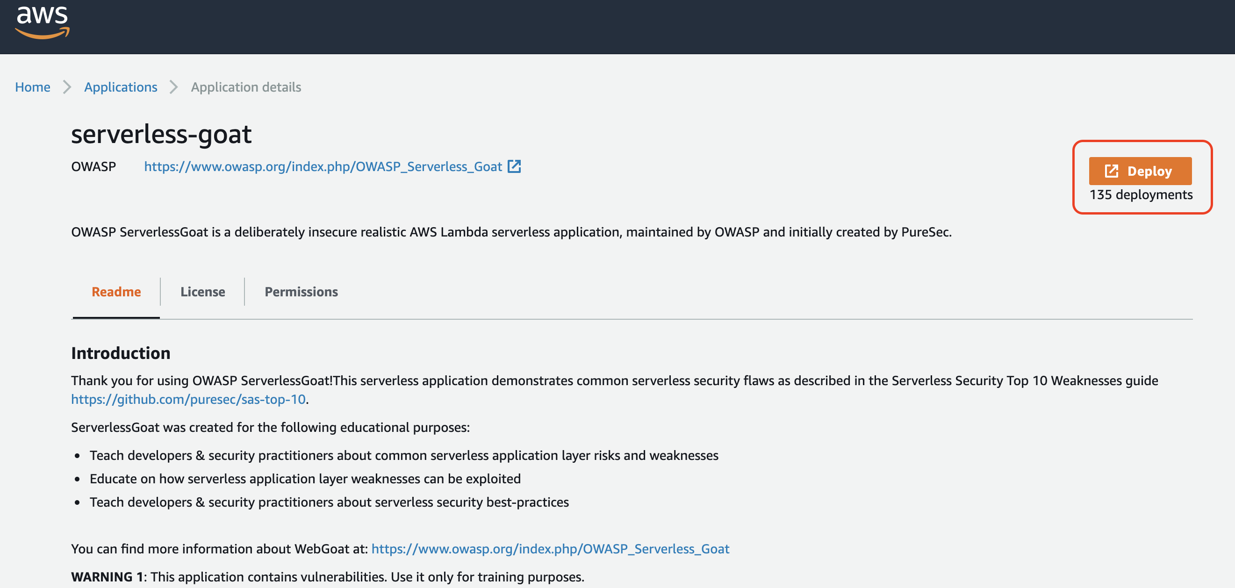
Task: Click the Introduction heading
Action: click(x=121, y=353)
